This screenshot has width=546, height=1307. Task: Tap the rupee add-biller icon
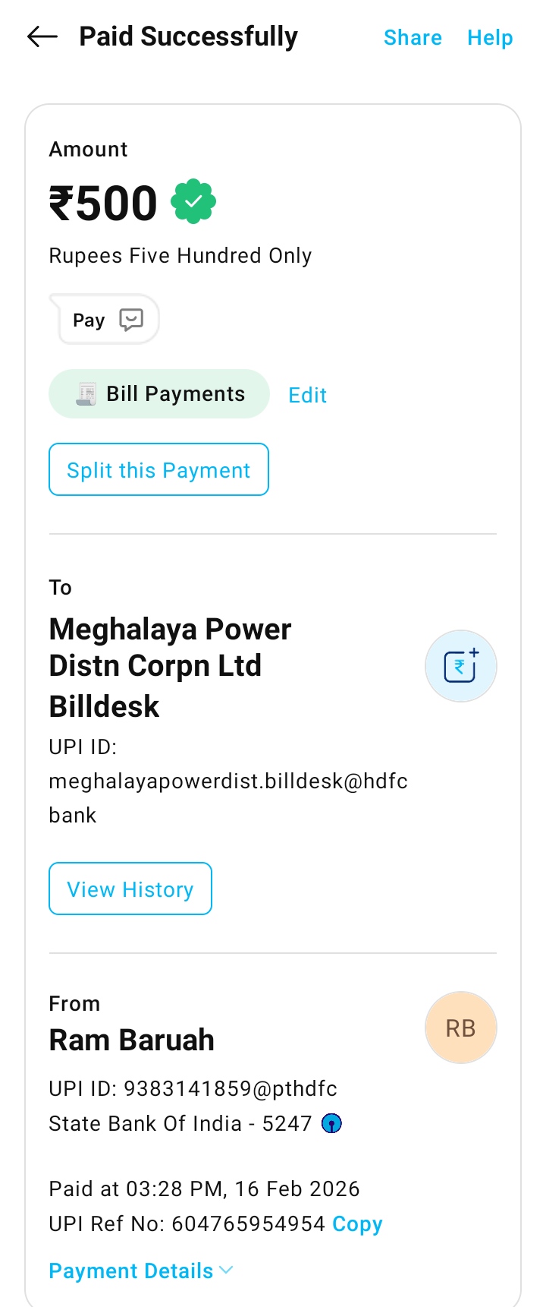coord(460,666)
